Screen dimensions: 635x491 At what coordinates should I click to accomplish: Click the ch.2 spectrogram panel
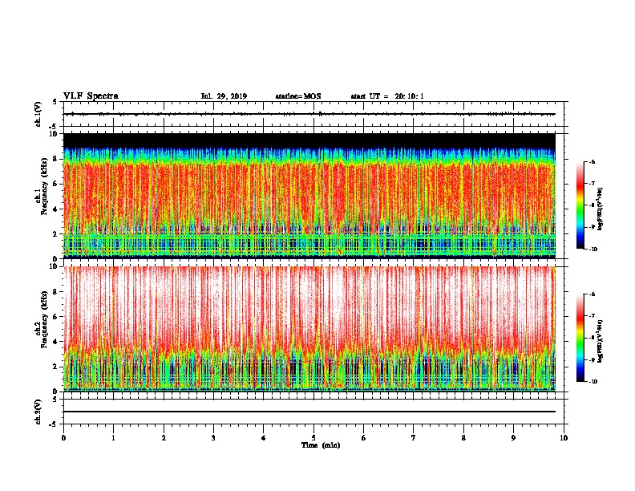point(309,329)
